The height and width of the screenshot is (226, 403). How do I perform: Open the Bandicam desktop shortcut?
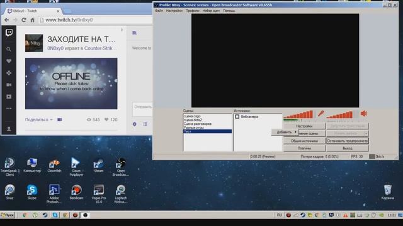pos(76,192)
